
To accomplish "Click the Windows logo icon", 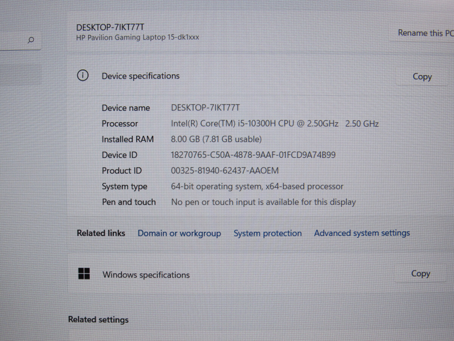I will (x=84, y=274).
